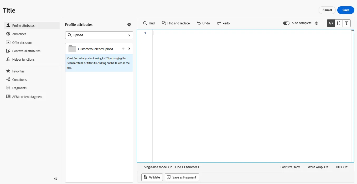Undo the last edit
Screen dimensions: 357x184
(x=203, y=23)
